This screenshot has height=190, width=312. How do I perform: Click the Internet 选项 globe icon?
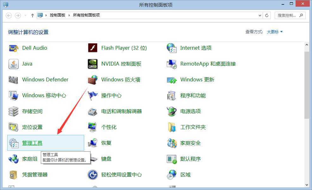click(x=172, y=48)
